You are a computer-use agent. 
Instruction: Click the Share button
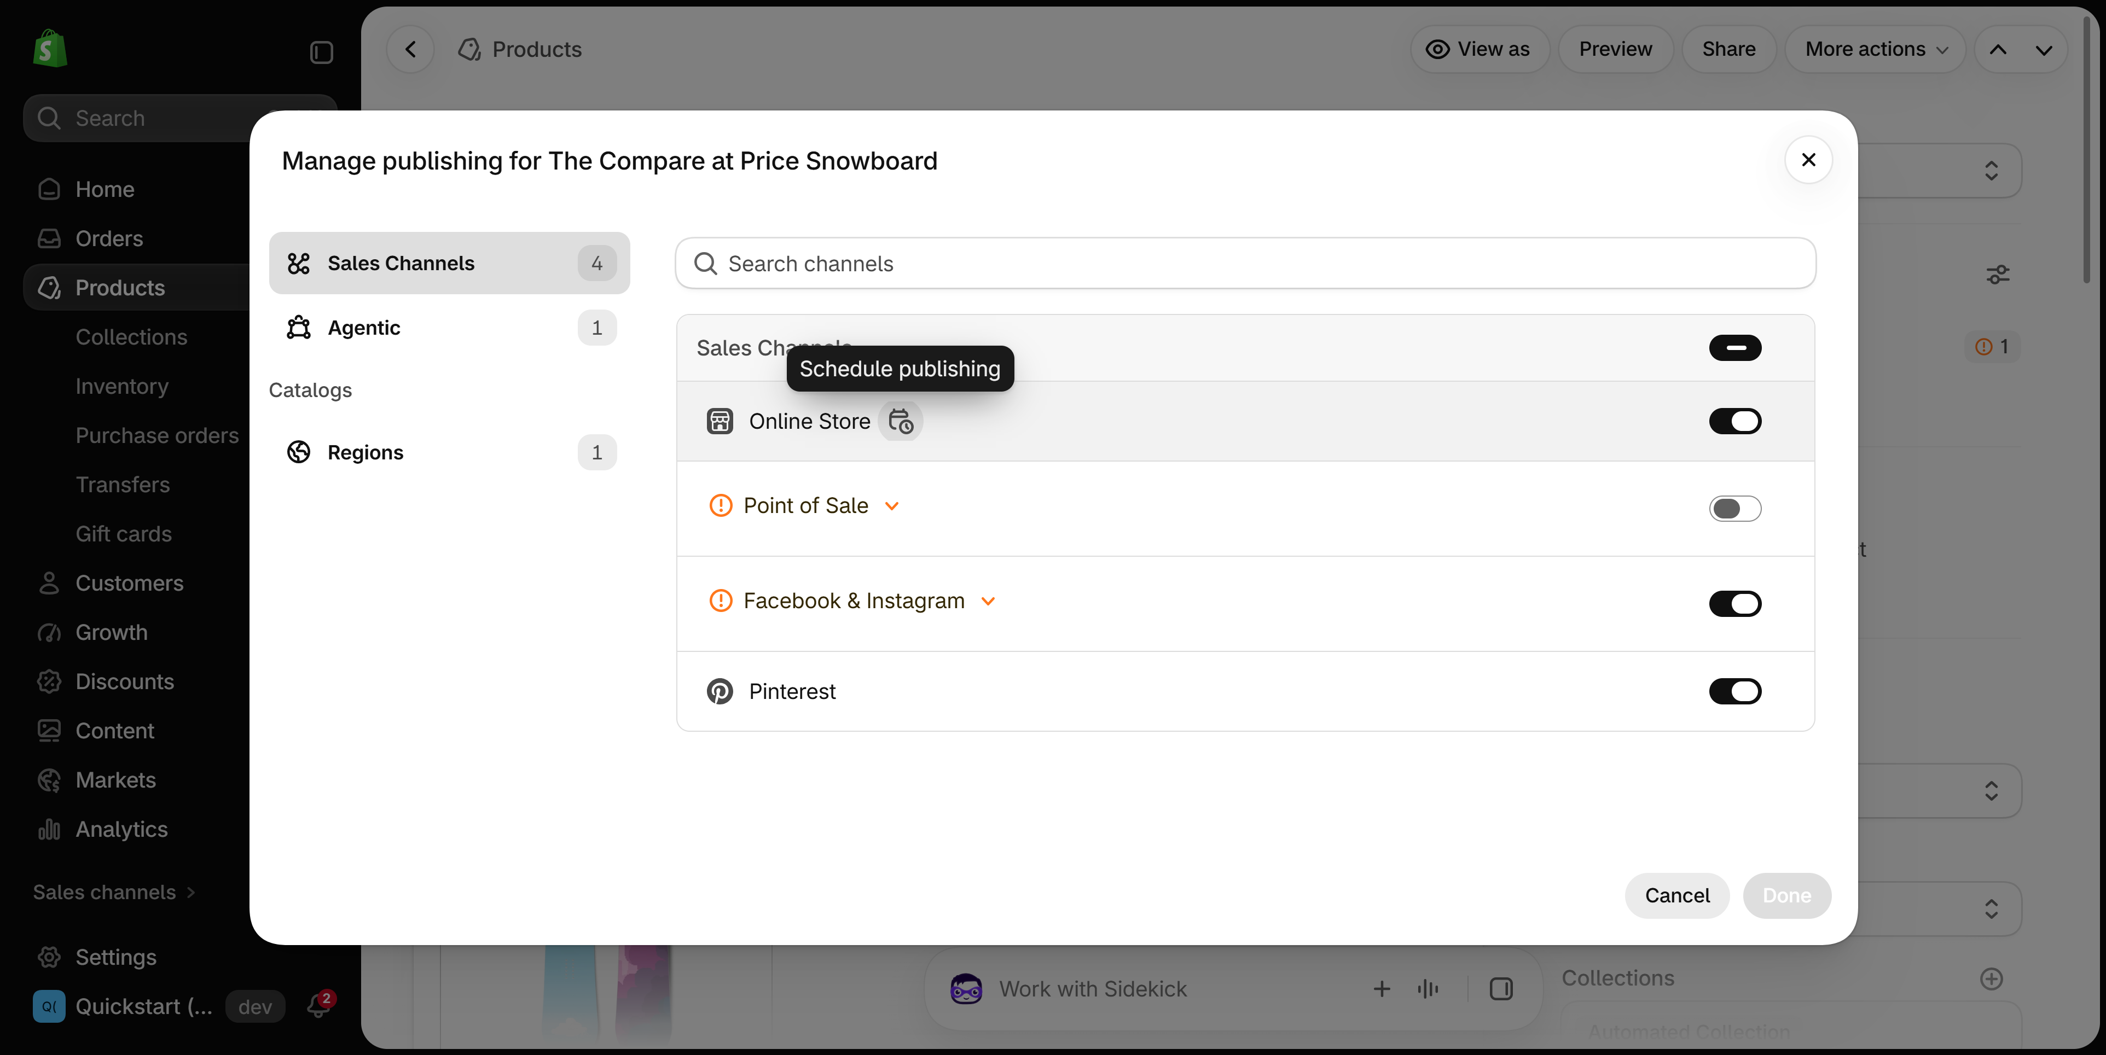click(1728, 49)
